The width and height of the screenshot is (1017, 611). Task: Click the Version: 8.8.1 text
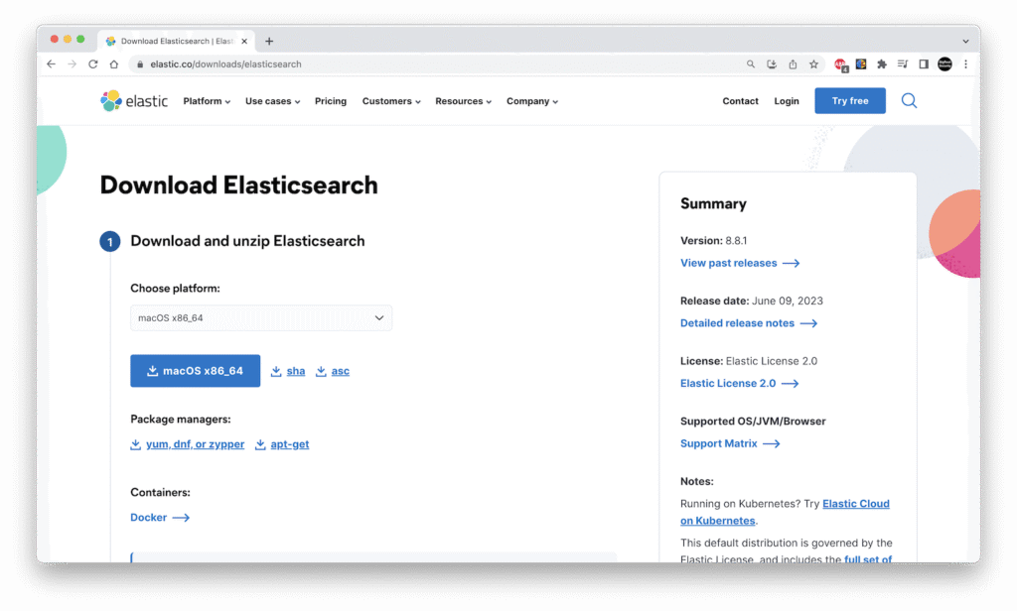pos(713,240)
